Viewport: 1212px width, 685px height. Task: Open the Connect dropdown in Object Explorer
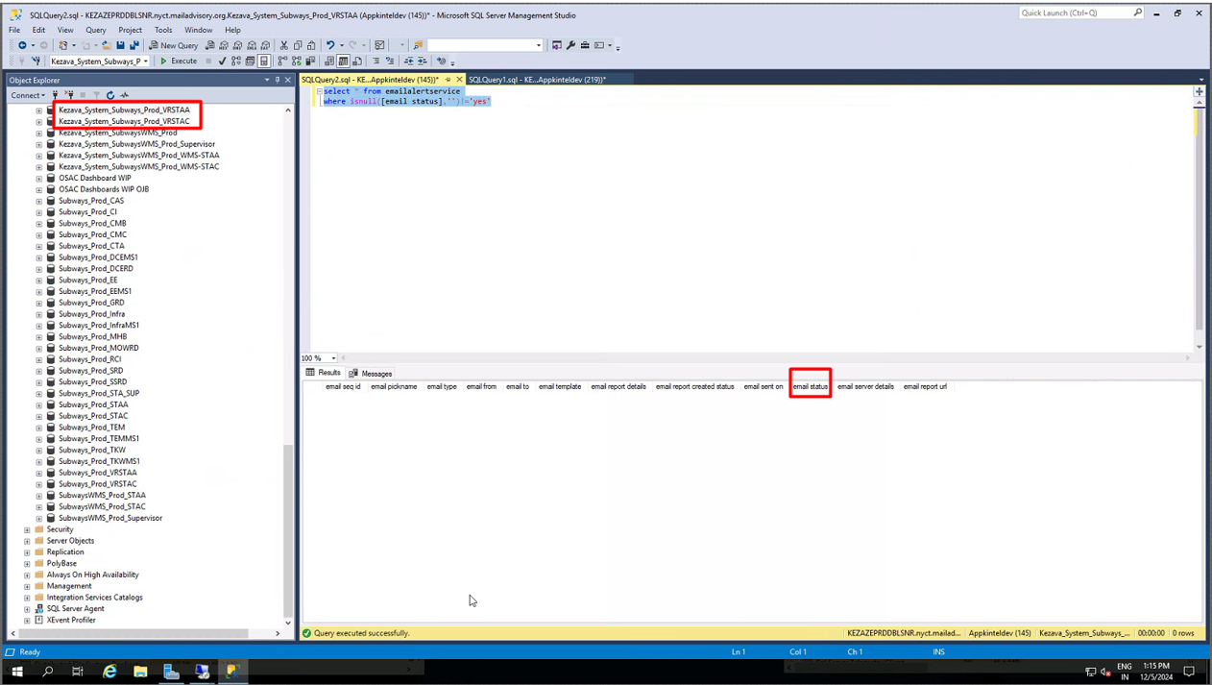28,95
